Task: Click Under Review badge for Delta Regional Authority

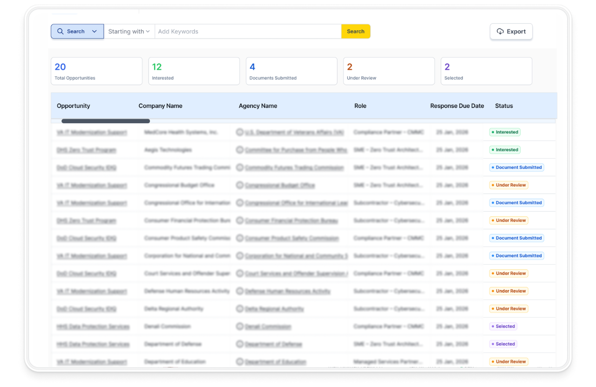Action: click(x=509, y=309)
